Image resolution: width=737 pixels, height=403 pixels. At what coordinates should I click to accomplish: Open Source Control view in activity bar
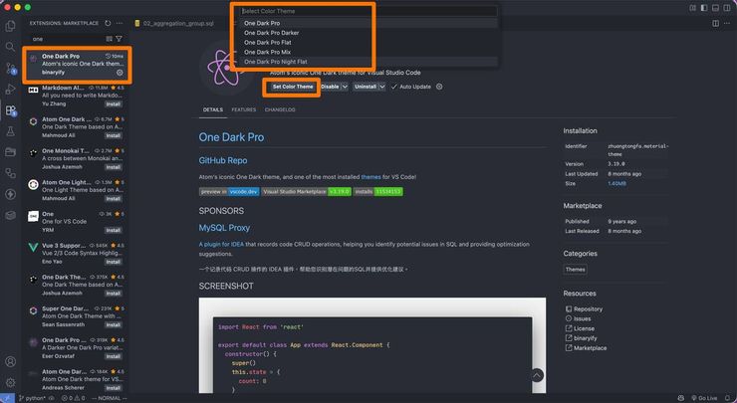[10, 68]
